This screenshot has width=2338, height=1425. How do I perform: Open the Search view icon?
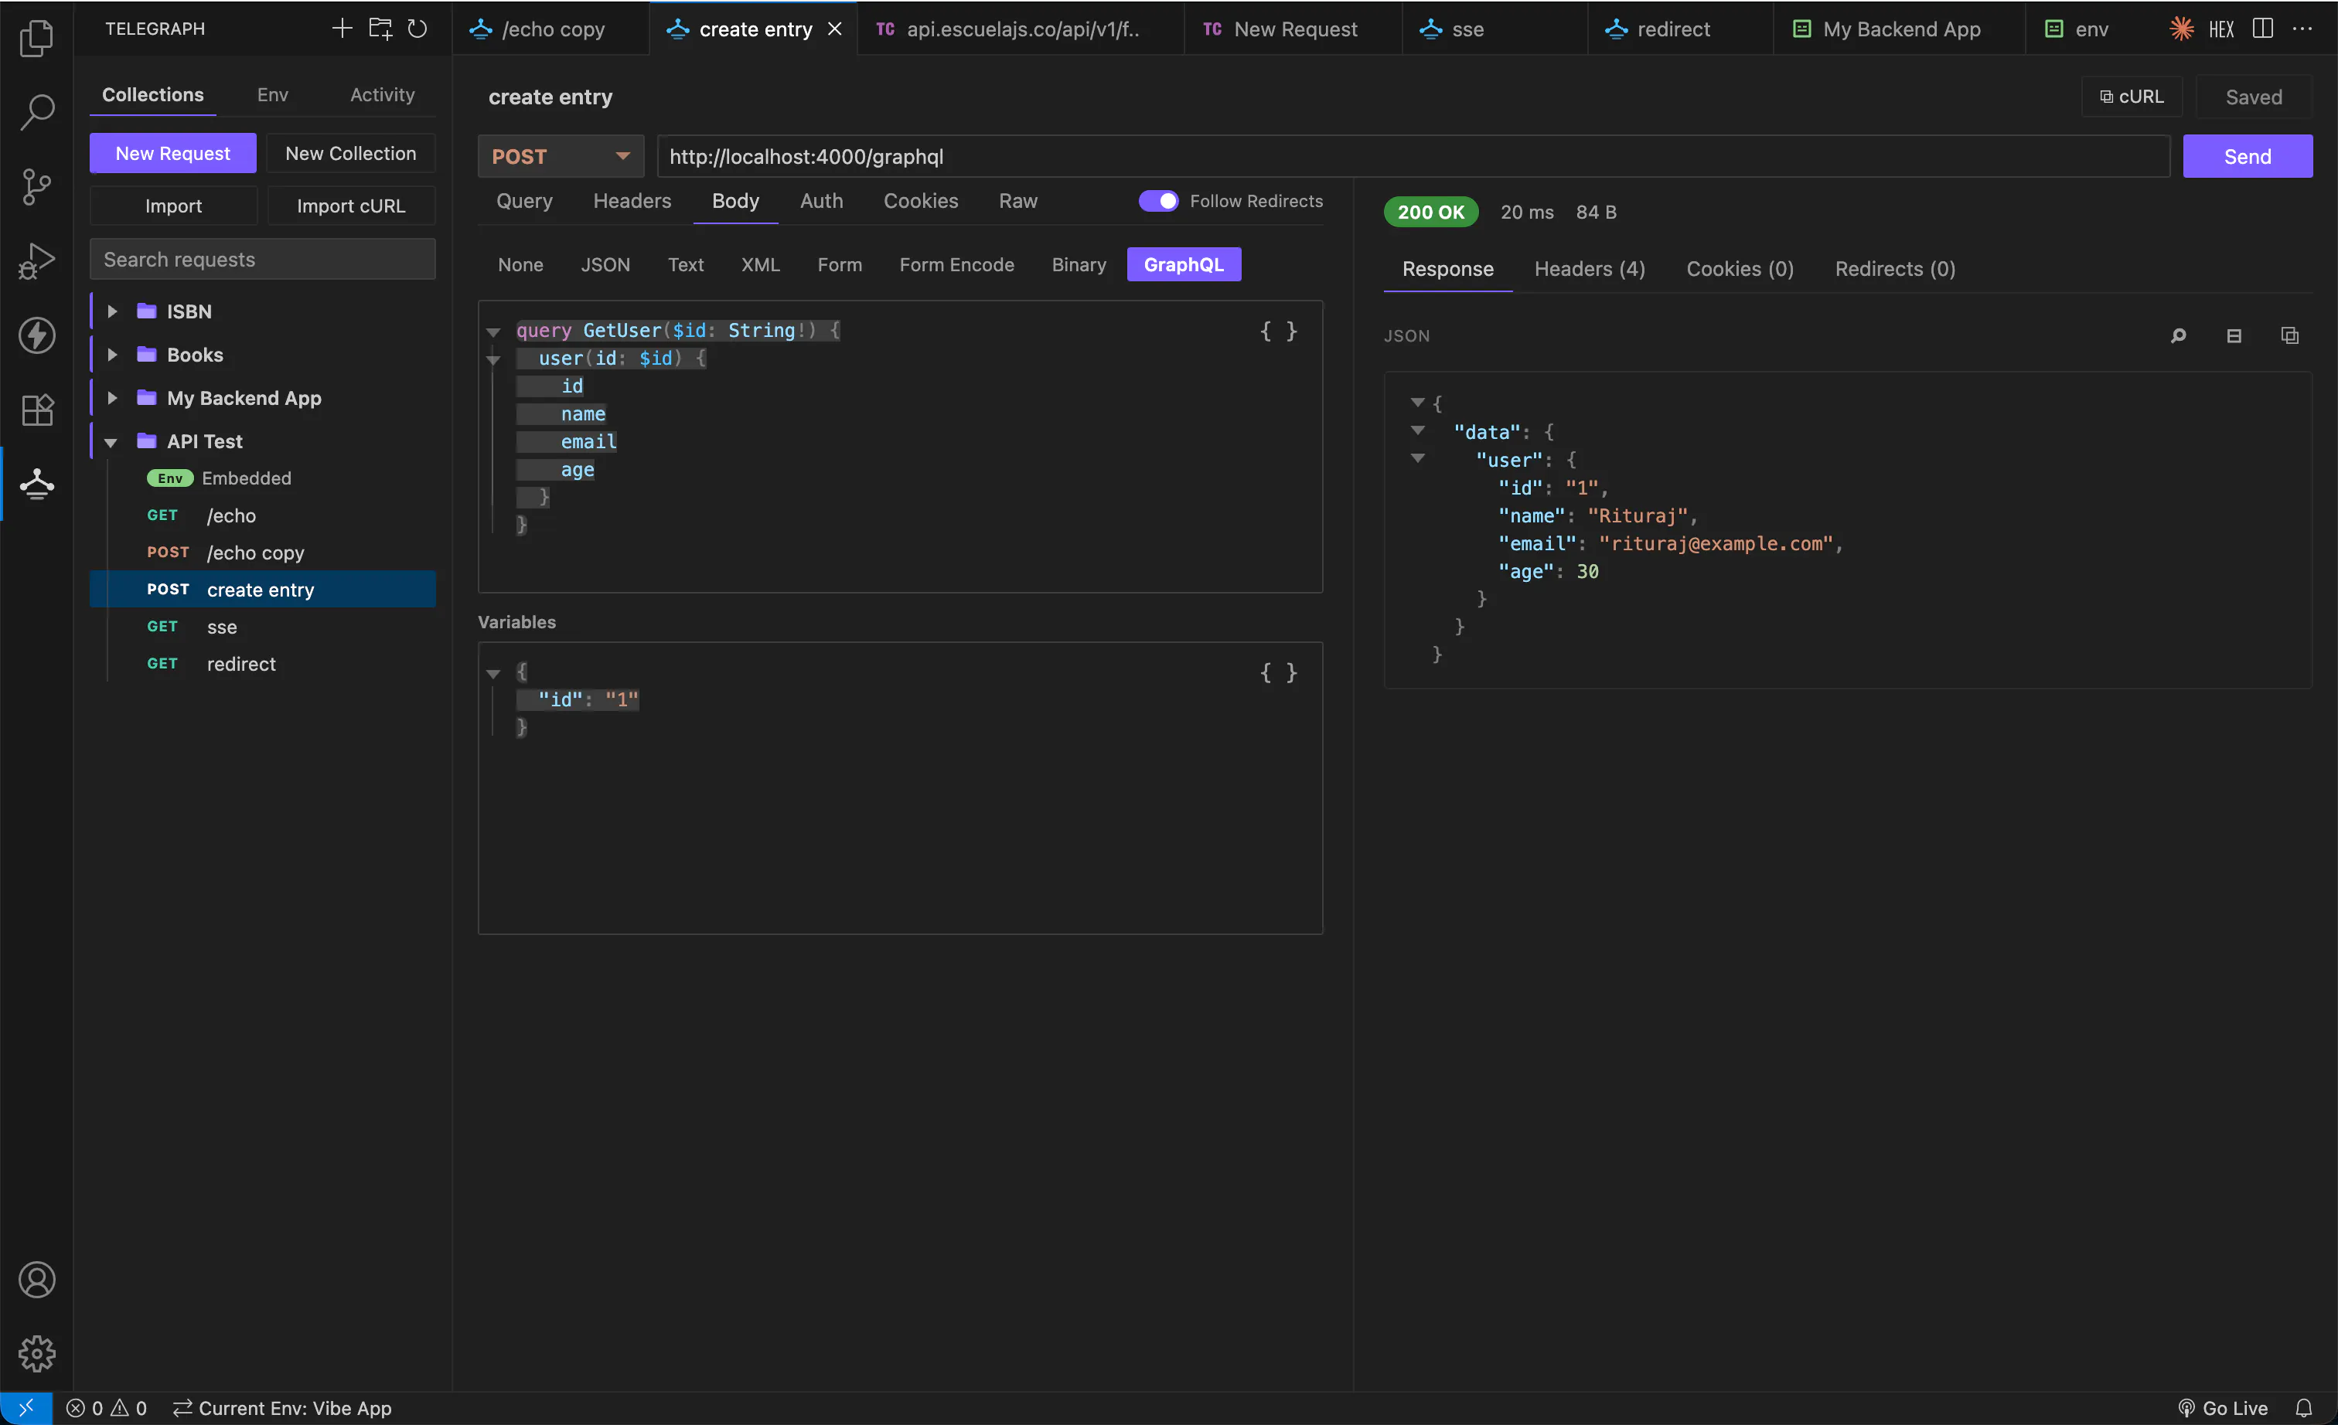(36, 112)
